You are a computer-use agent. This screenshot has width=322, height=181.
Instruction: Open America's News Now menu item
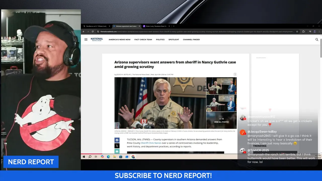tap(119, 39)
